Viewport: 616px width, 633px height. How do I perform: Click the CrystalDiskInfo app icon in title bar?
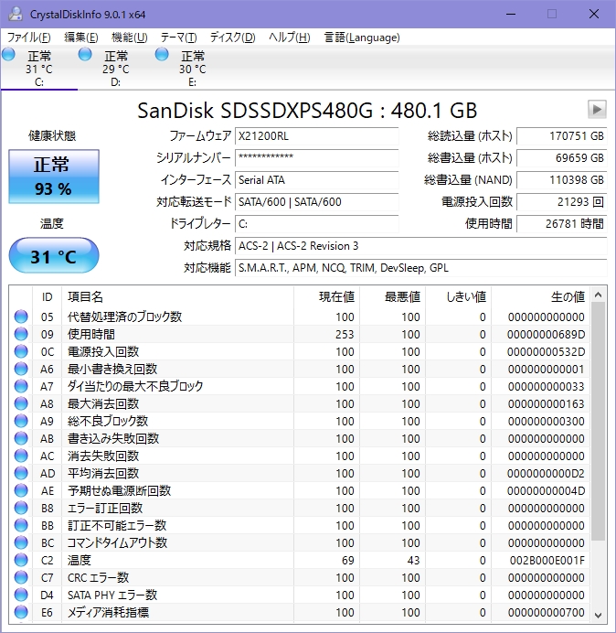[x=16, y=14]
